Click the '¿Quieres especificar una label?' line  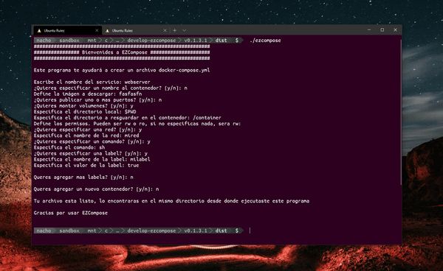(91, 153)
